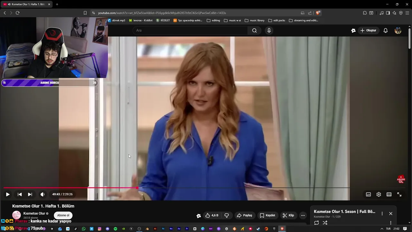Dislike the video
Screen dimensions: 412x232
(227, 215)
